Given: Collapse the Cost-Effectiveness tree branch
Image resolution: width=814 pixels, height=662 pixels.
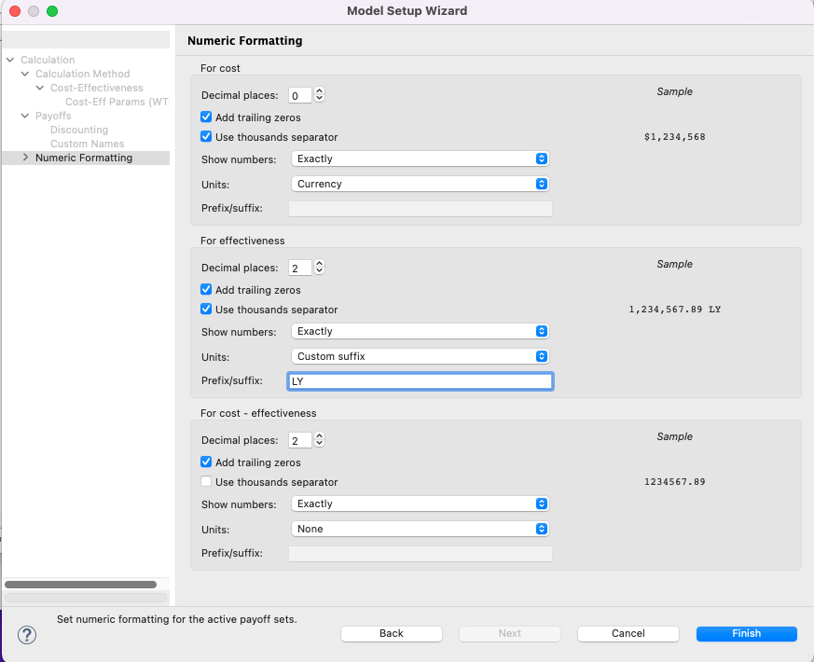Looking at the screenshot, I should coord(38,87).
